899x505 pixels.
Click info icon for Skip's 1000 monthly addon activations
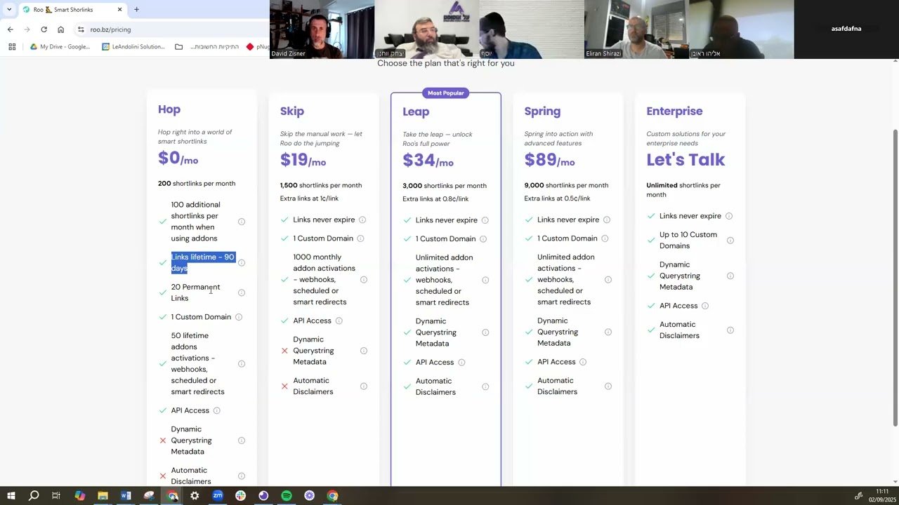(x=364, y=280)
